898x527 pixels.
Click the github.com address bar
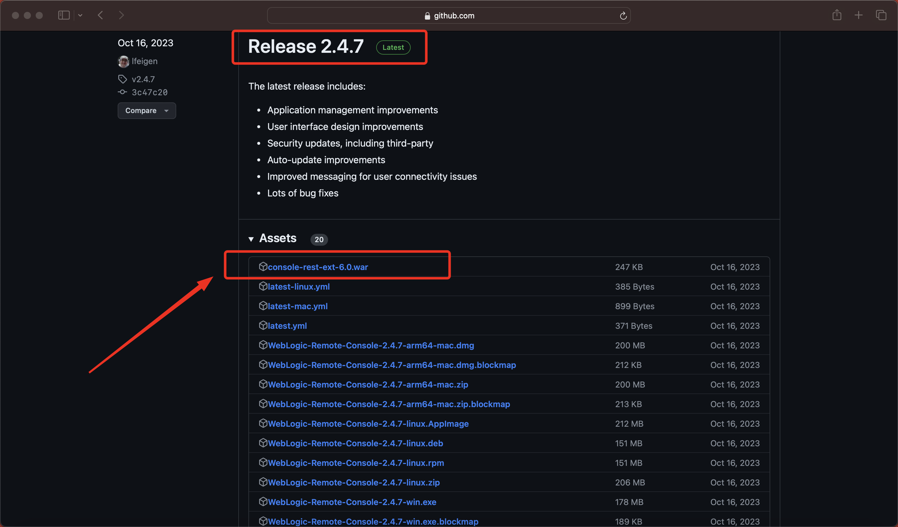coord(449,16)
